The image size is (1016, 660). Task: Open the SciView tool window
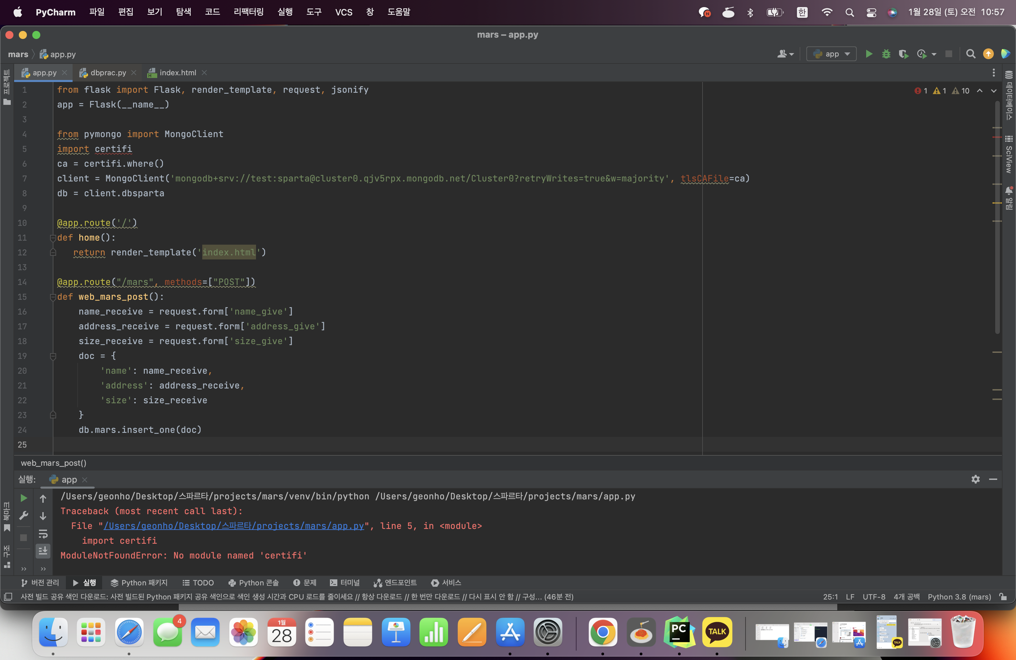coord(1009,155)
